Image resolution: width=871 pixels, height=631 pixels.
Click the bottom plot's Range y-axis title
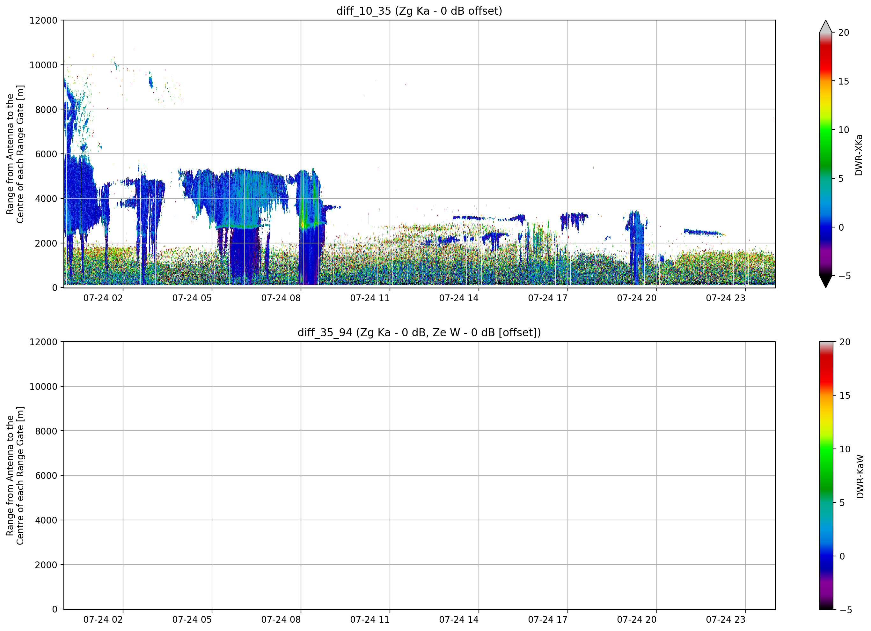pyautogui.click(x=15, y=476)
